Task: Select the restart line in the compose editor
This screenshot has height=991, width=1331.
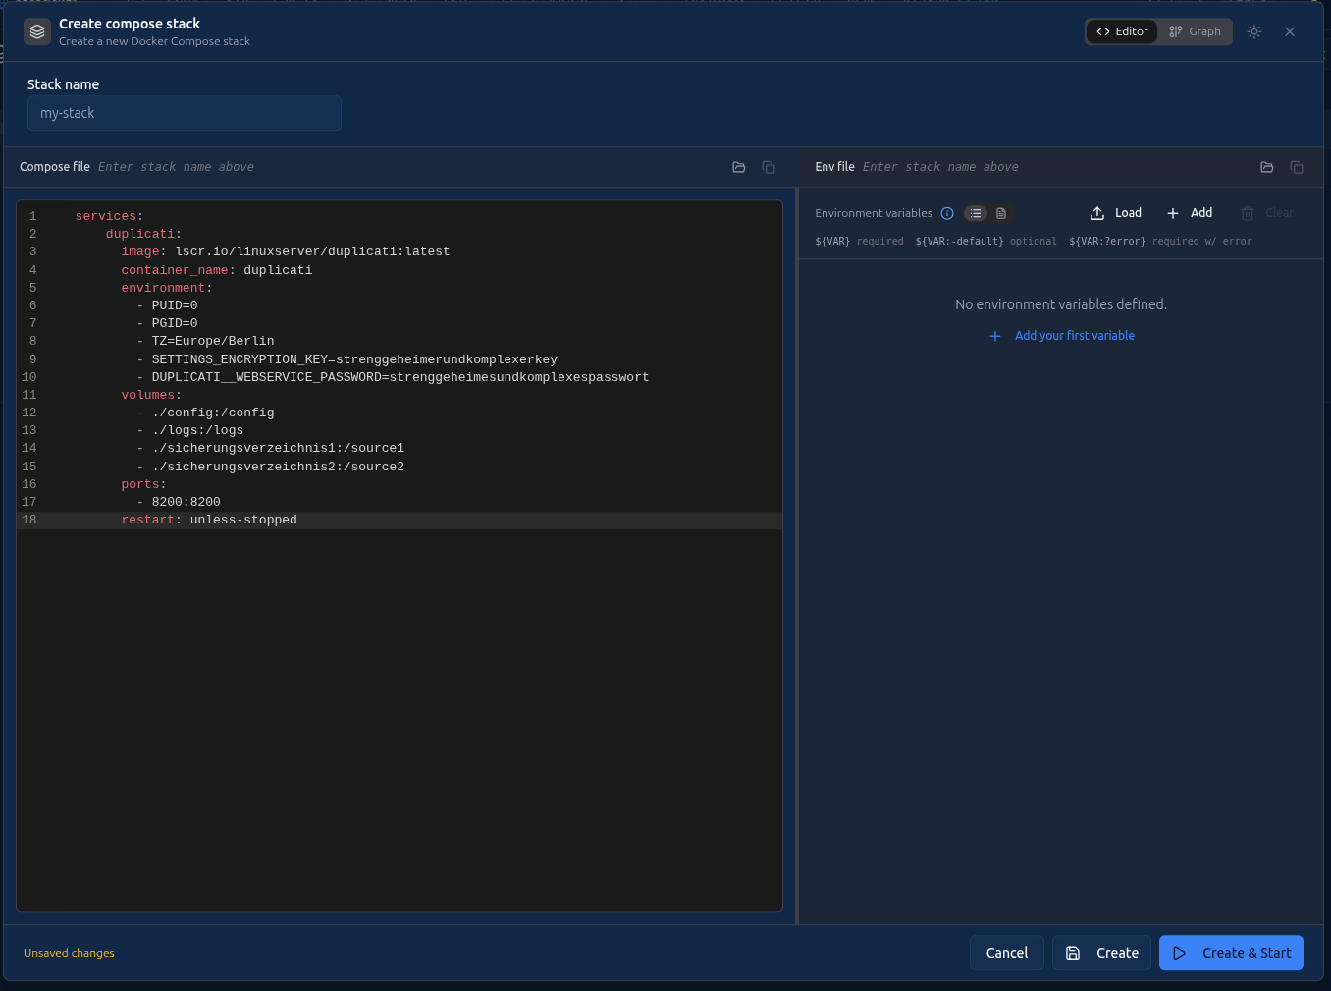Action: [x=209, y=520]
